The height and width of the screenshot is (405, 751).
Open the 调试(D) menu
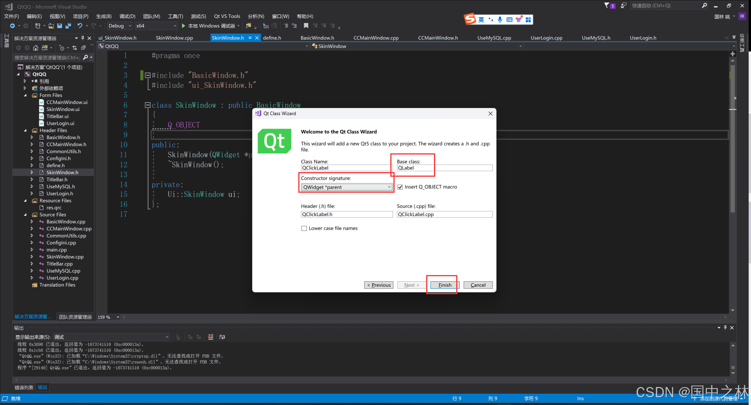point(128,16)
